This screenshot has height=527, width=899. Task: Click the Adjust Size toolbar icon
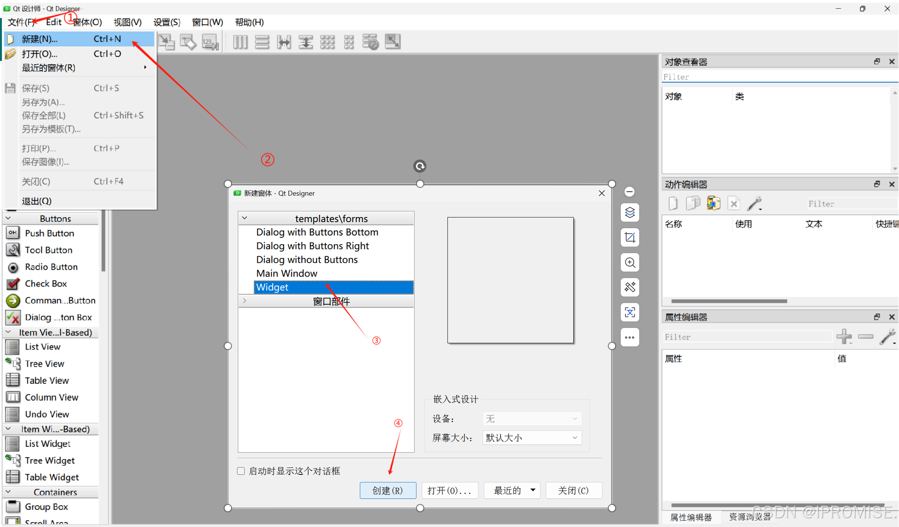coord(393,42)
